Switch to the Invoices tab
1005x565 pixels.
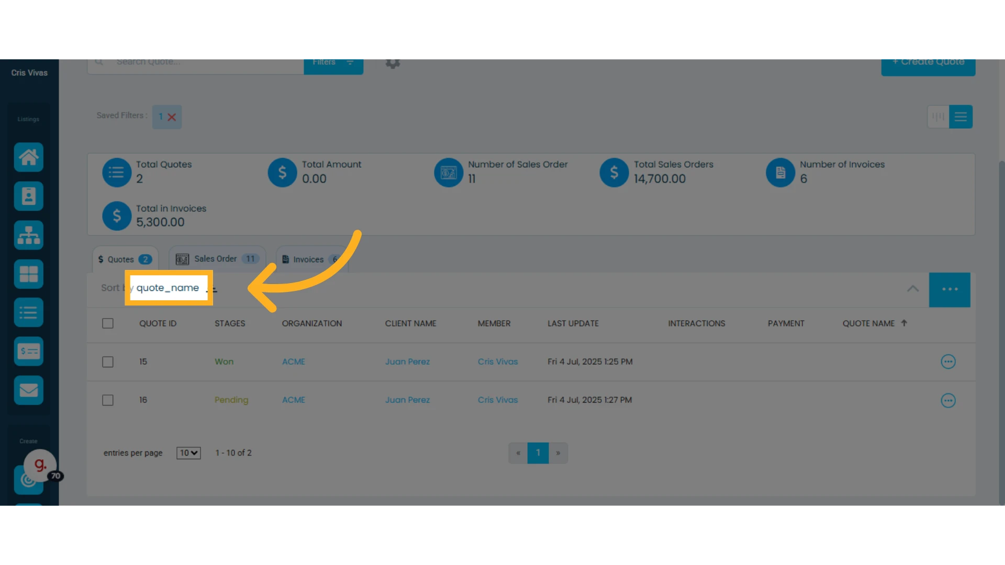click(312, 259)
